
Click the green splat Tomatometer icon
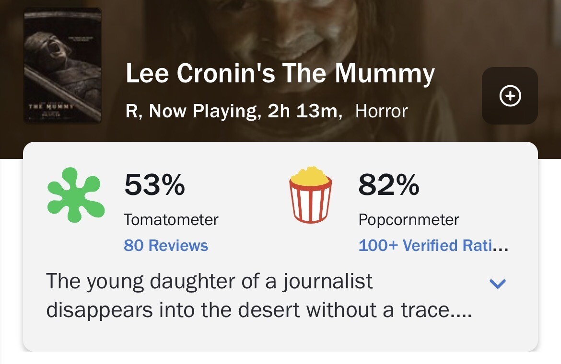pyautogui.click(x=76, y=194)
